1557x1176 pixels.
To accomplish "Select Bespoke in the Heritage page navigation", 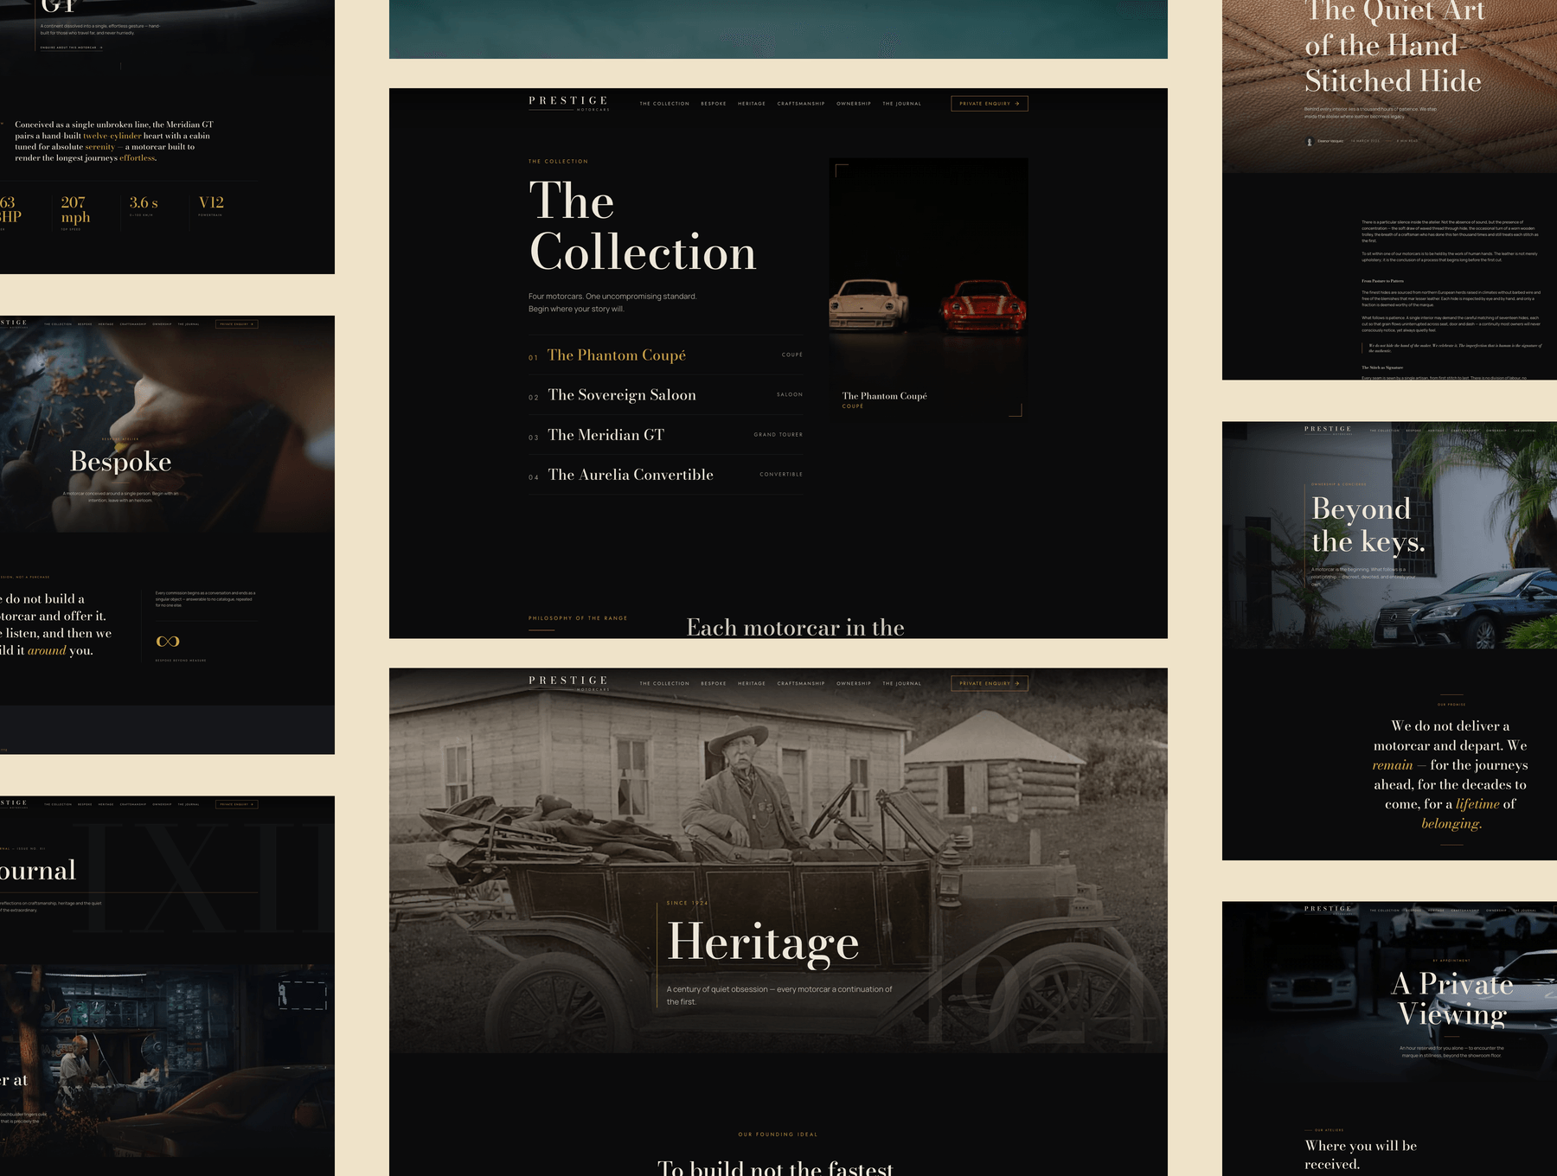I will [714, 684].
